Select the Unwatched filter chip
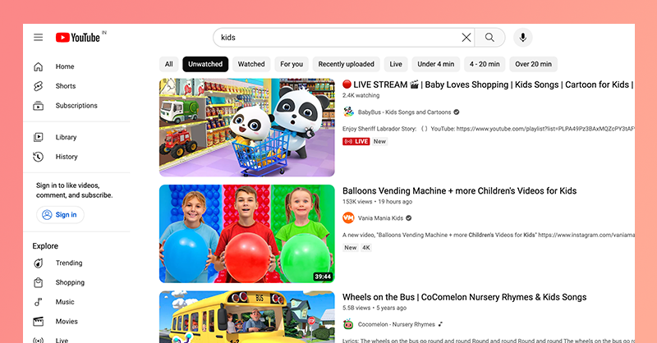Screen dimensions: 657x343 point(205,64)
